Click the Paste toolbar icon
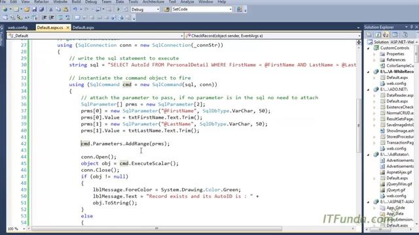Image resolution: width=419 pixels, height=235 pixels. pos(65,9)
